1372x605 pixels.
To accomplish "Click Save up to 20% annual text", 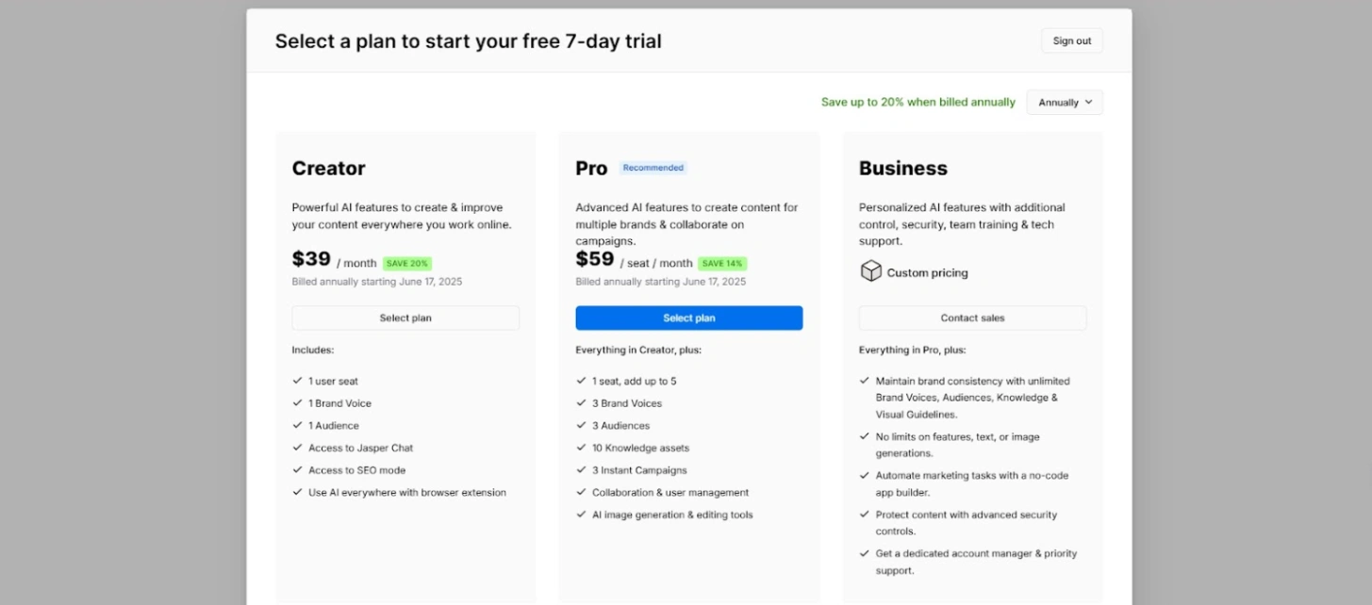I will coord(917,103).
